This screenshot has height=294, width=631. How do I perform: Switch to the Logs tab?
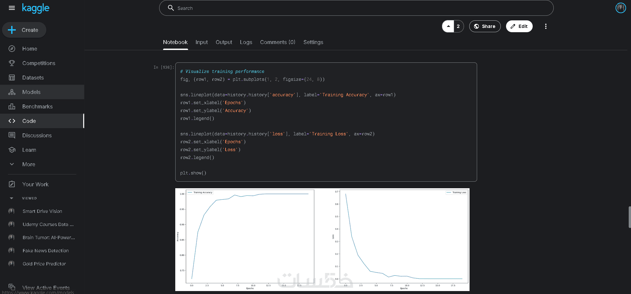pyautogui.click(x=246, y=42)
